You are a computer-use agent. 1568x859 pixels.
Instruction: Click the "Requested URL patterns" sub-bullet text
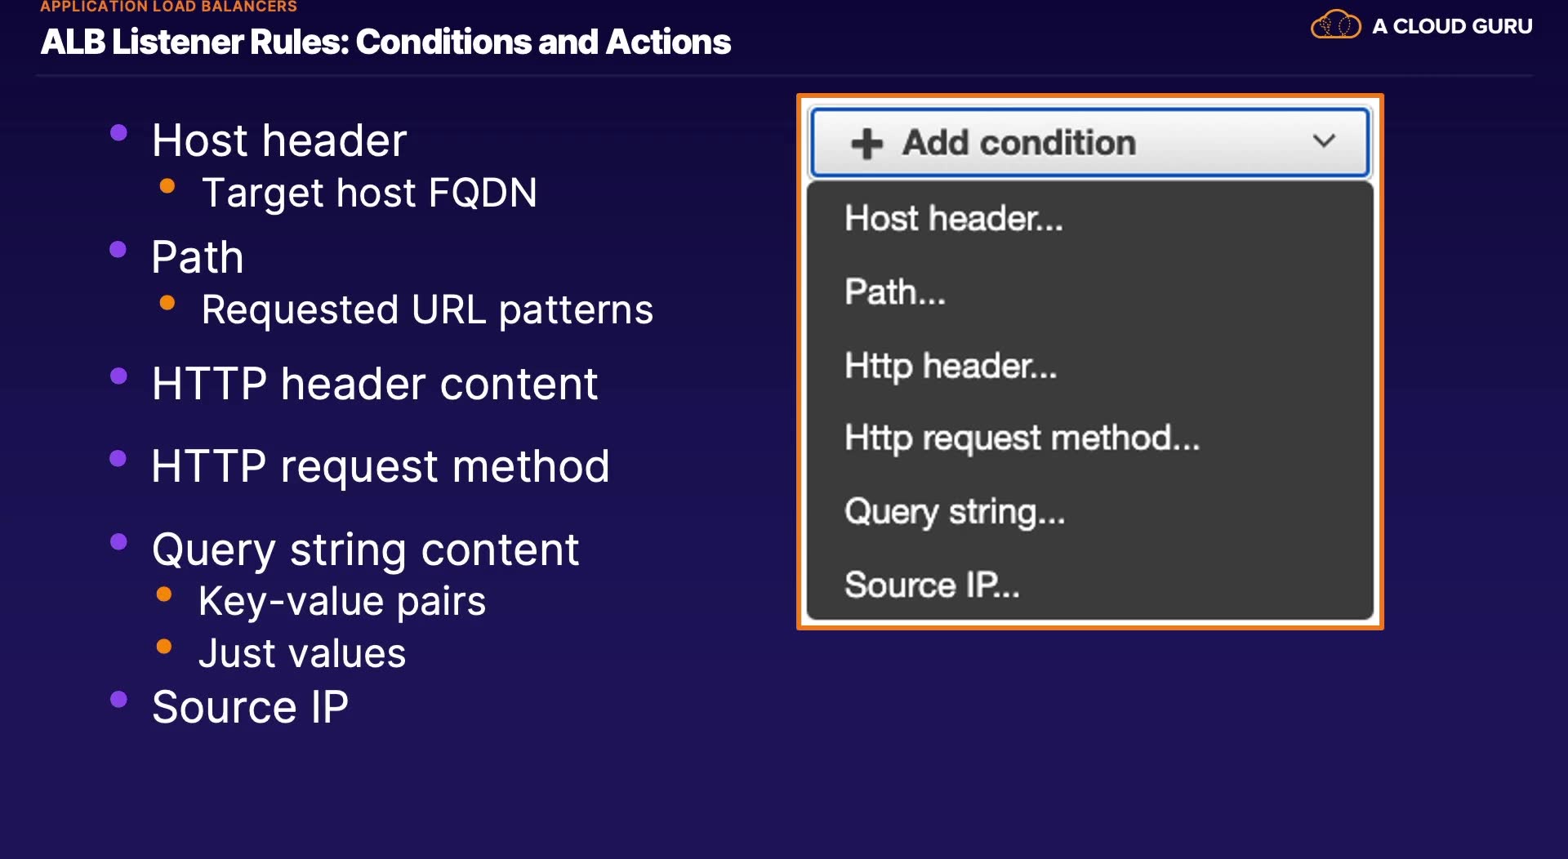coord(427,310)
